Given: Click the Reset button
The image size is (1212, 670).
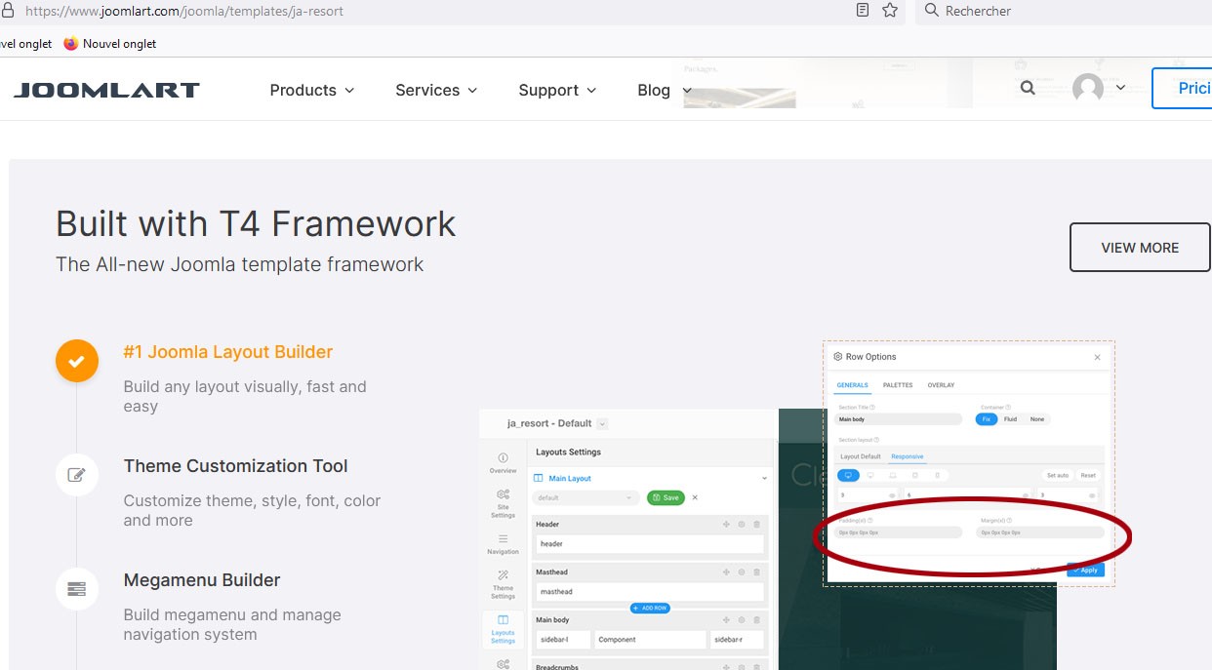Looking at the screenshot, I should 1088,475.
